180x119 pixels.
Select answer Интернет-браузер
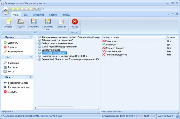pyautogui.click(x=115, y=48)
